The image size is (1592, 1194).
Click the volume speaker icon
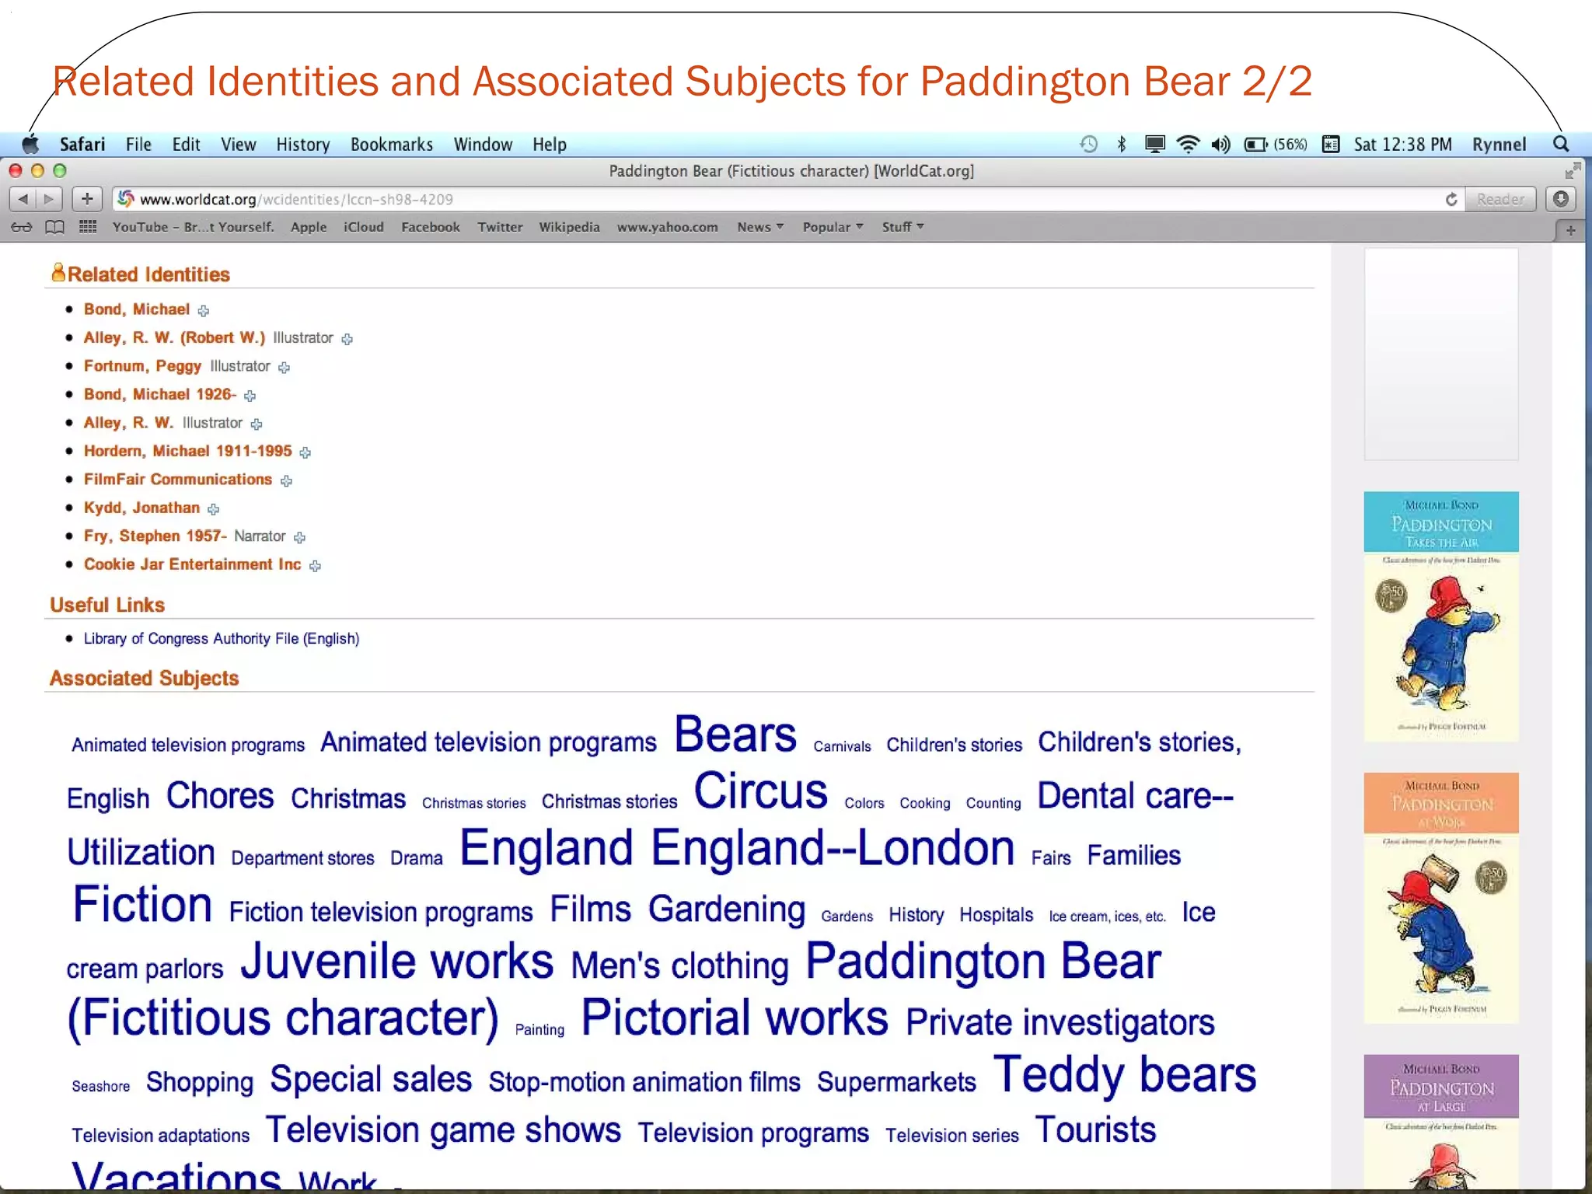[1220, 145]
